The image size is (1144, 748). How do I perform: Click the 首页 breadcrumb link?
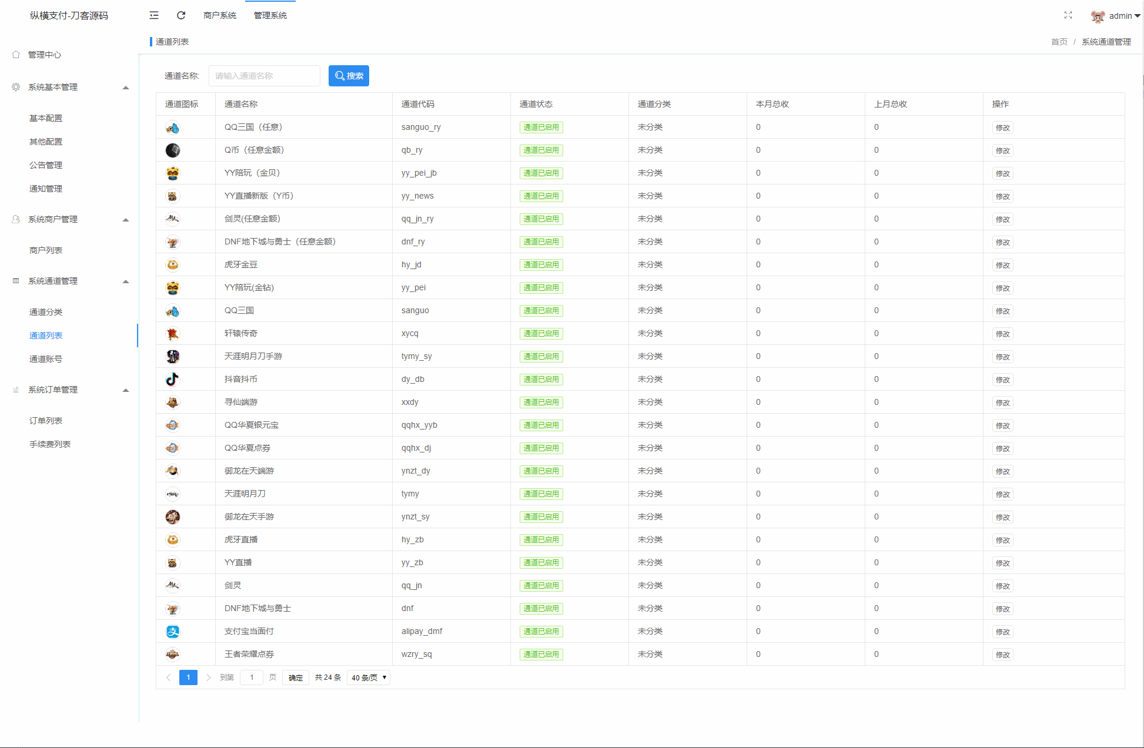click(x=1059, y=42)
